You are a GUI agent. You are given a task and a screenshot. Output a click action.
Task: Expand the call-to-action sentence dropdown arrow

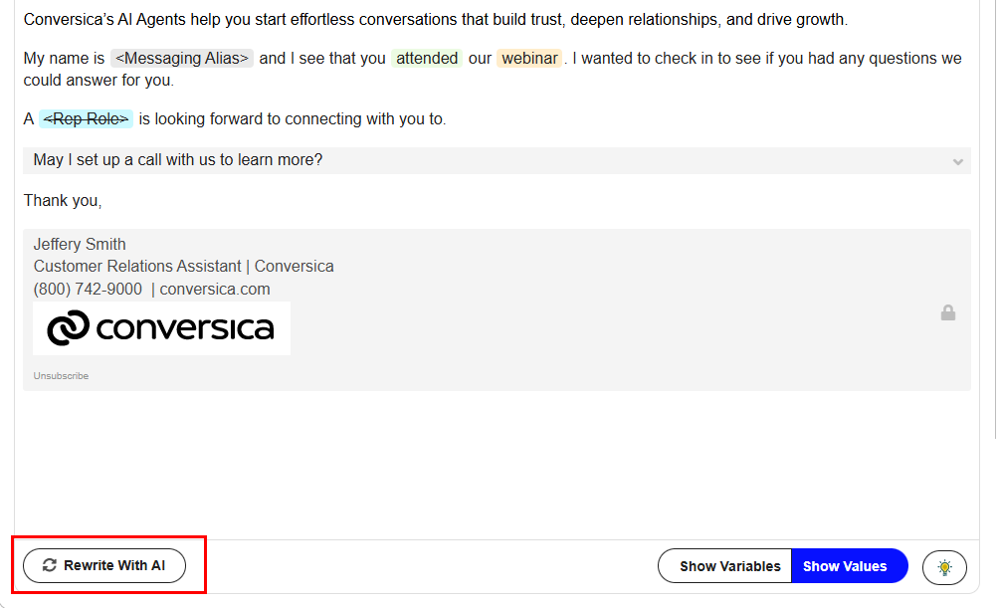(x=957, y=161)
